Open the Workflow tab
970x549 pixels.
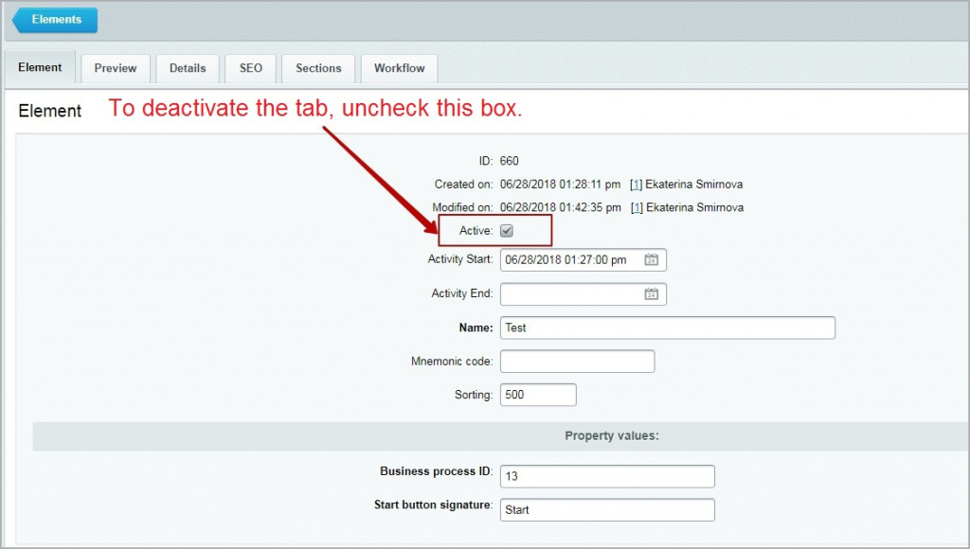pyautogui.click(x=399, y=68)
